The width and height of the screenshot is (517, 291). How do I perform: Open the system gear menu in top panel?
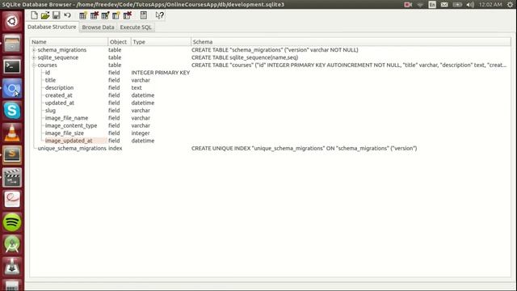510,5
